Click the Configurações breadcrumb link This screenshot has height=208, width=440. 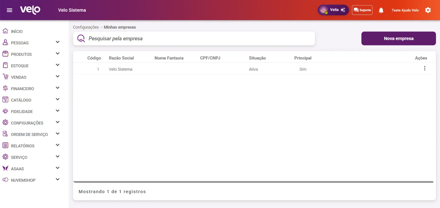point(86,27)
